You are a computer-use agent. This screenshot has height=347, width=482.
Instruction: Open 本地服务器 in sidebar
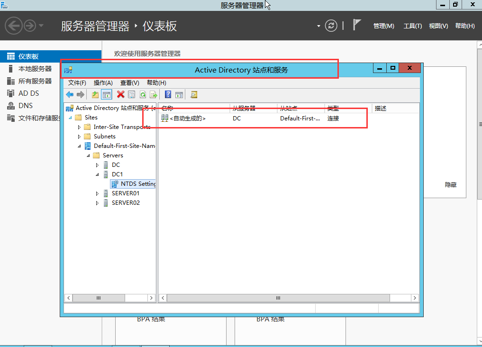[x=30, y=69]
